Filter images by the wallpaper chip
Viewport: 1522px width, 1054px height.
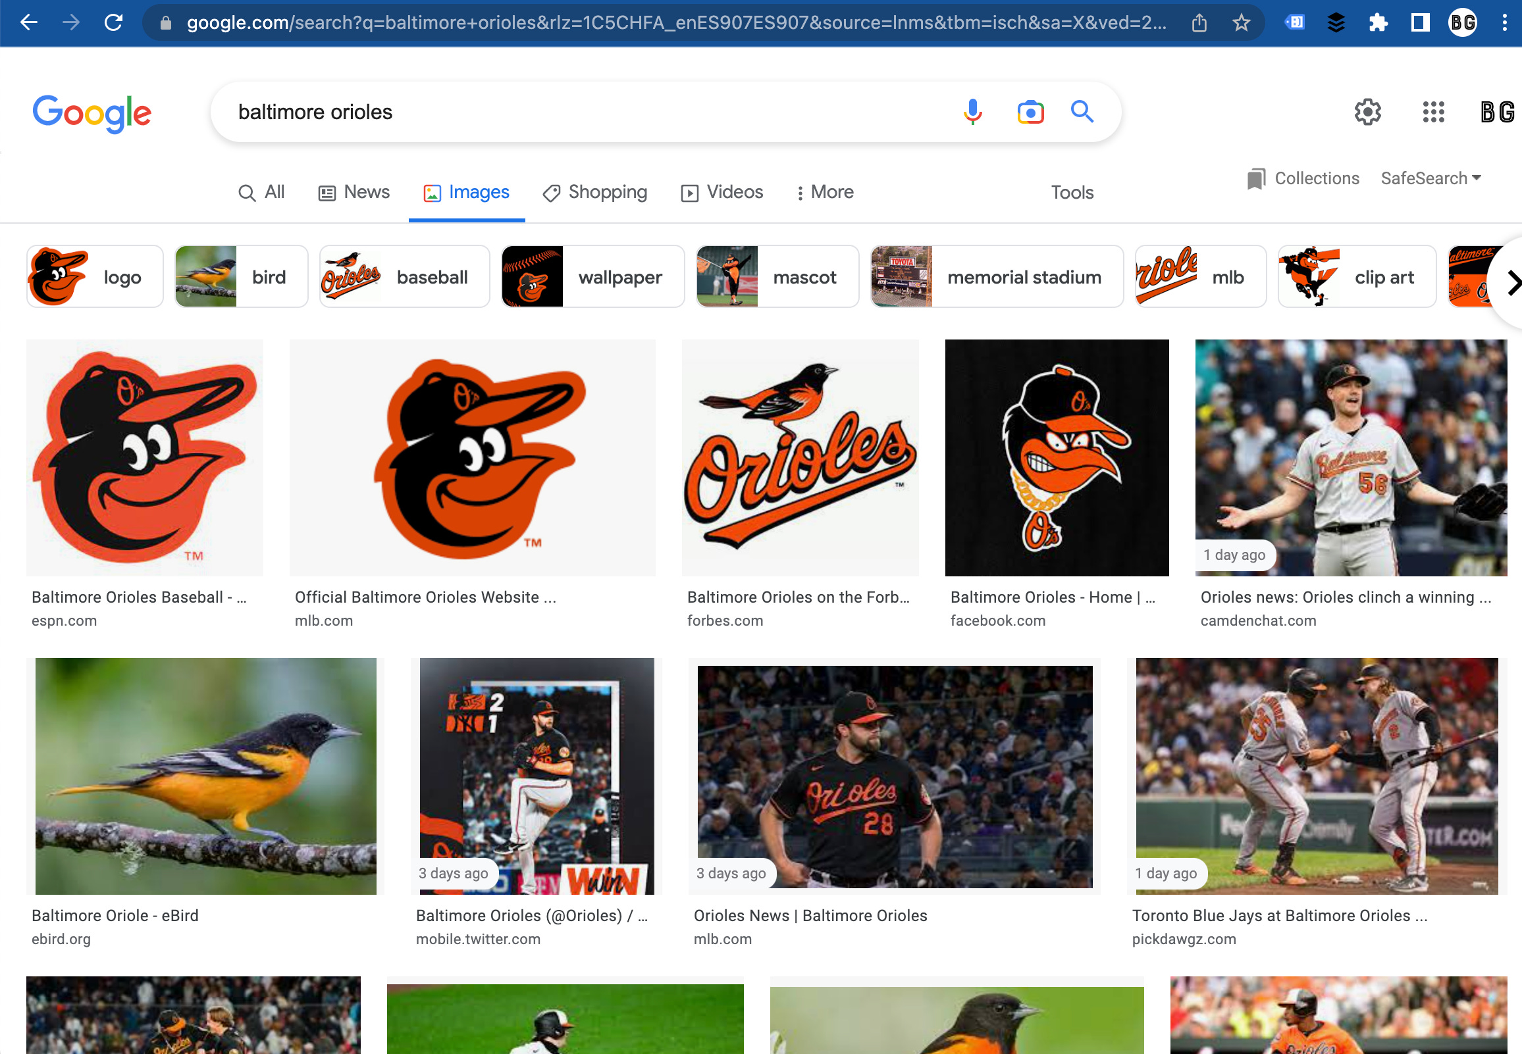click(592, 277)
